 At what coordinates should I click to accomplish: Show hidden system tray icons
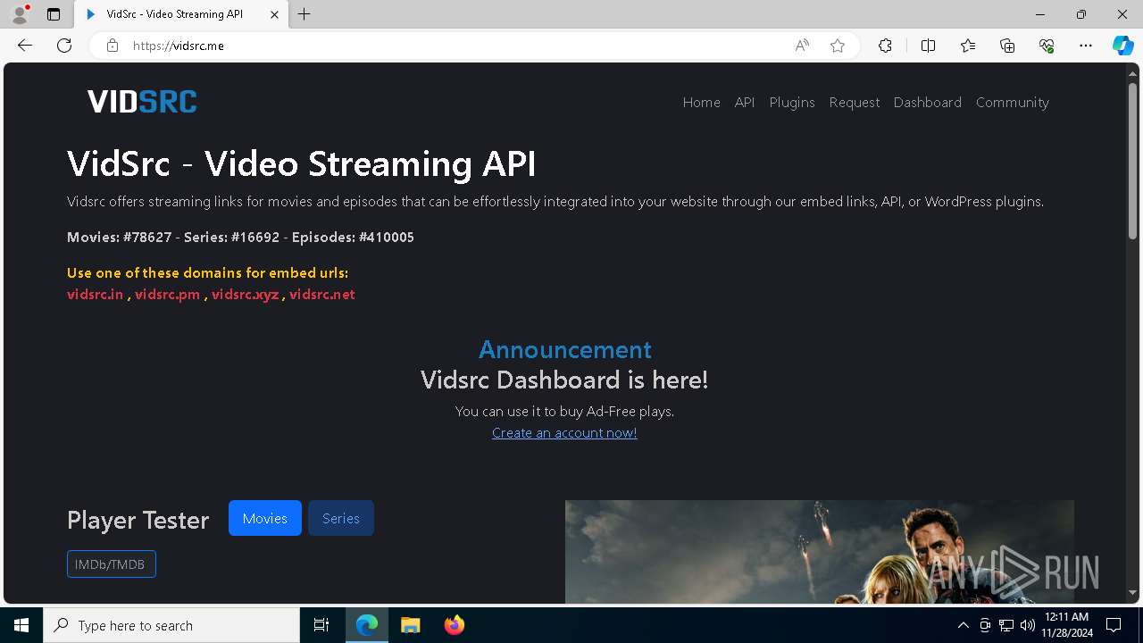pos(963,625)
